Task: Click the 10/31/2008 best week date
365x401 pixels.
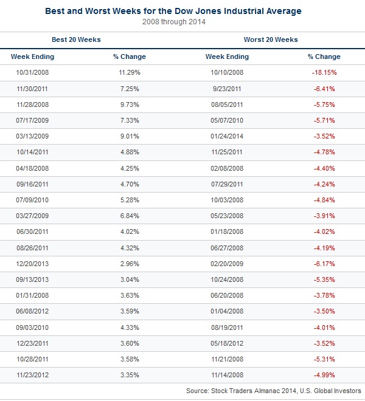Action: (32, 72)
